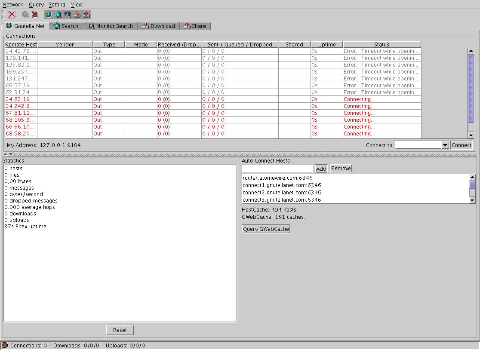Select connect2.gnutellanet.com:6346 host entry
The width and height of the screenshot is (480, 350).
(x=355, y=193)
